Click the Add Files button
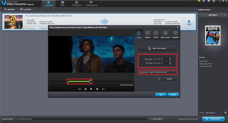The image size is (228, 123). click(10, 10)
